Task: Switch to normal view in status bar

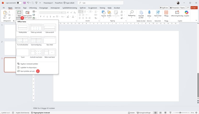Action: point(155,113)
